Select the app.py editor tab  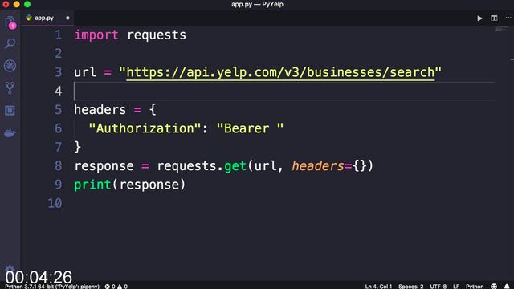47,18
